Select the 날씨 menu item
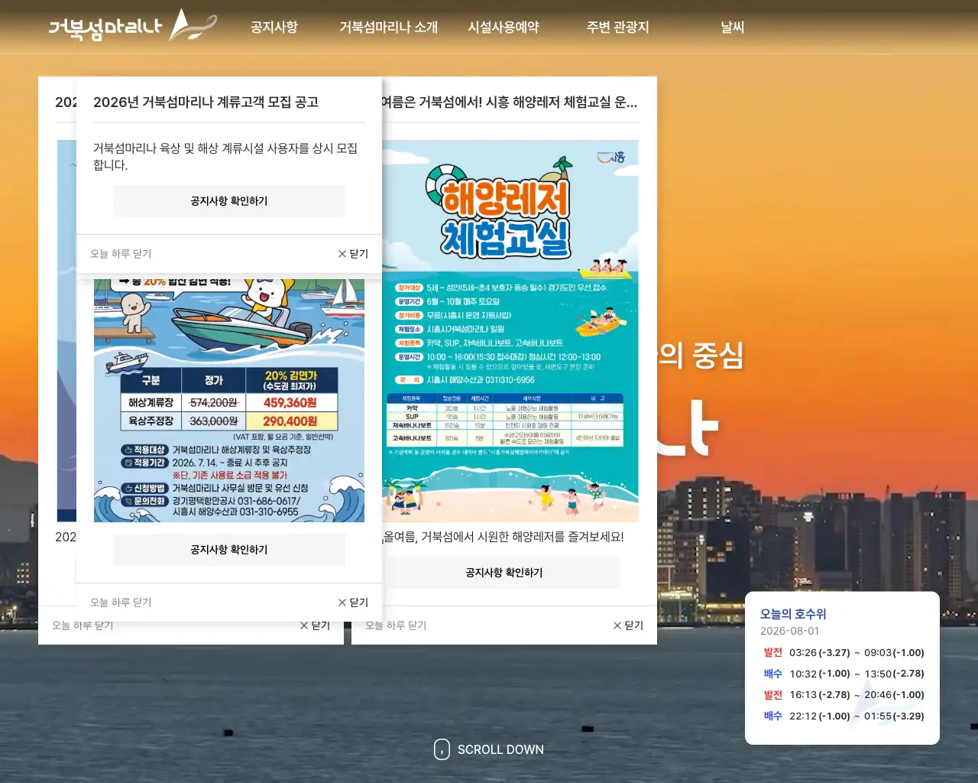Screen dimensions: 978x783 coord(732,27)
